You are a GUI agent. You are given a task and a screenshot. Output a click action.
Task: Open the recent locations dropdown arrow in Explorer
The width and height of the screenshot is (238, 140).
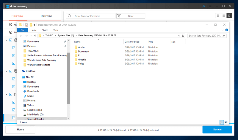(31, 36)
